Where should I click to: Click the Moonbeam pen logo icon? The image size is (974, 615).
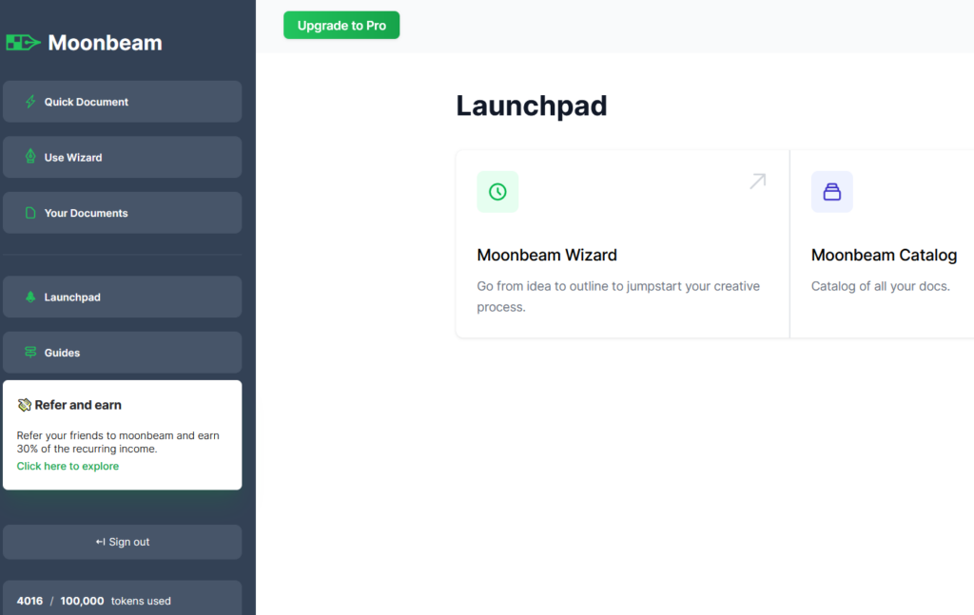click(x=23, y=42)
